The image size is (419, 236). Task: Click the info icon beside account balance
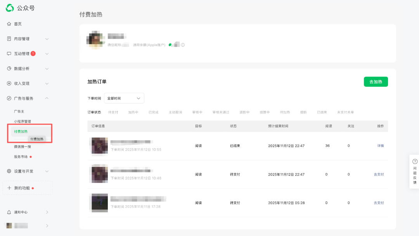183,45
